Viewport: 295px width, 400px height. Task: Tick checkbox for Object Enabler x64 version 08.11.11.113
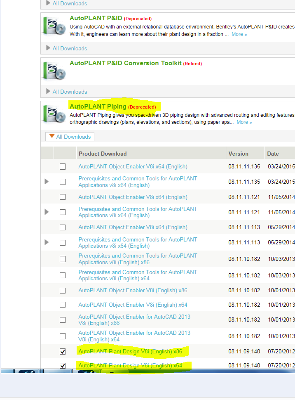pyautogui.click(x=63, y=227)
